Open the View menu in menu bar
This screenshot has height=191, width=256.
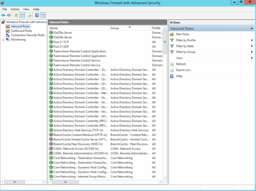pos(26,9)
